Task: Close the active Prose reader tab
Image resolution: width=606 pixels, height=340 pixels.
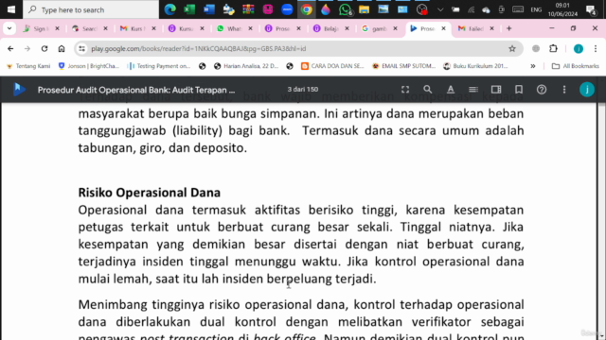Action: [x=444, y=28]
